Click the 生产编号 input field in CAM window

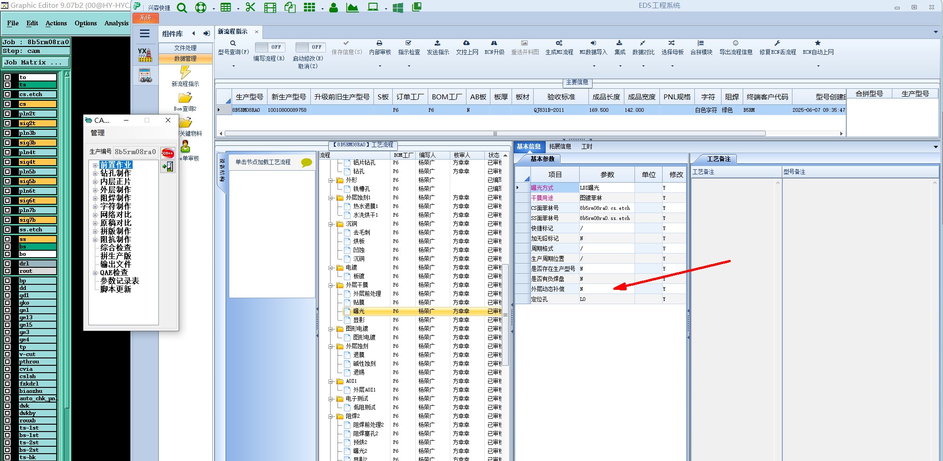(136, 152)
